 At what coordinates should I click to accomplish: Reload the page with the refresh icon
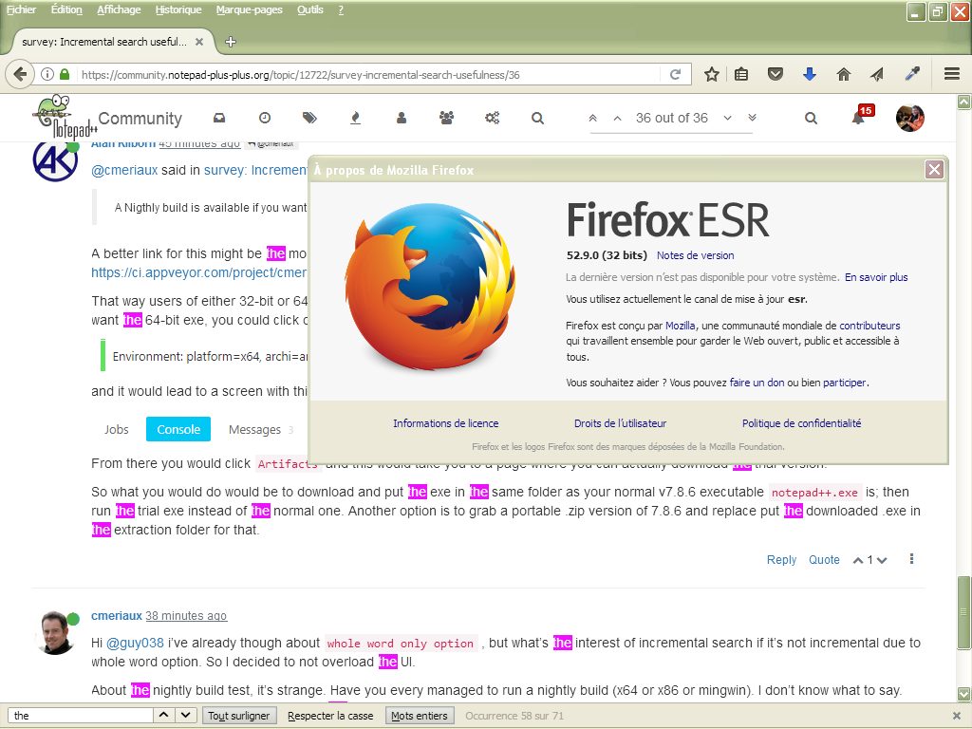676,74
